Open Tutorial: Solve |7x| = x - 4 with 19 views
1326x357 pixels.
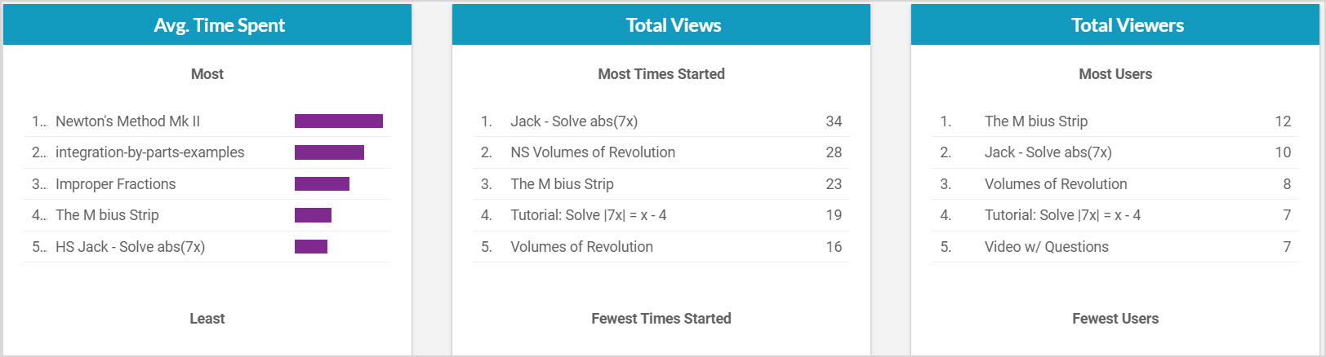click(588, 215)
